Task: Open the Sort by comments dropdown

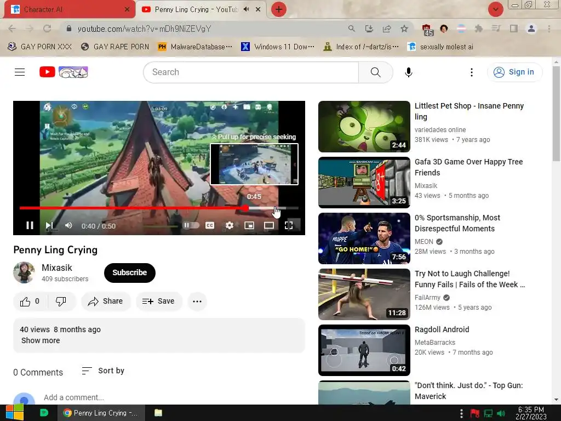Action: pos(103,371)
